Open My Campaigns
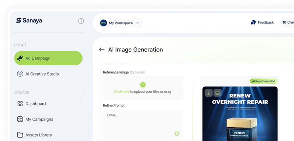Viewport: 294px width, 141px height. [x=35, y=119]
